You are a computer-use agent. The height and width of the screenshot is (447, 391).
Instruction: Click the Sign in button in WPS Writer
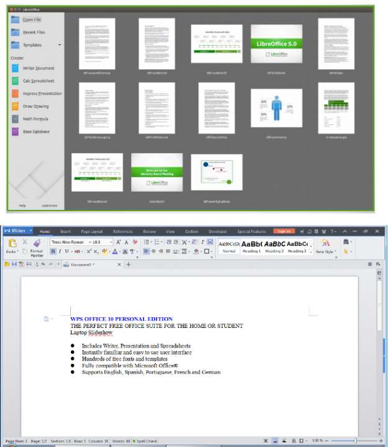tap(284, 231)
